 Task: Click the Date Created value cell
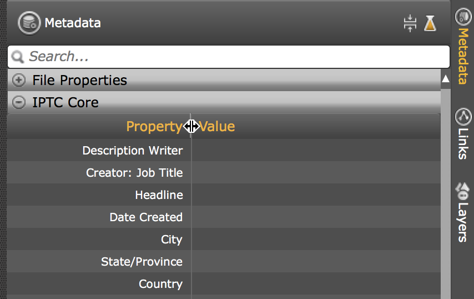click(315, 217)
